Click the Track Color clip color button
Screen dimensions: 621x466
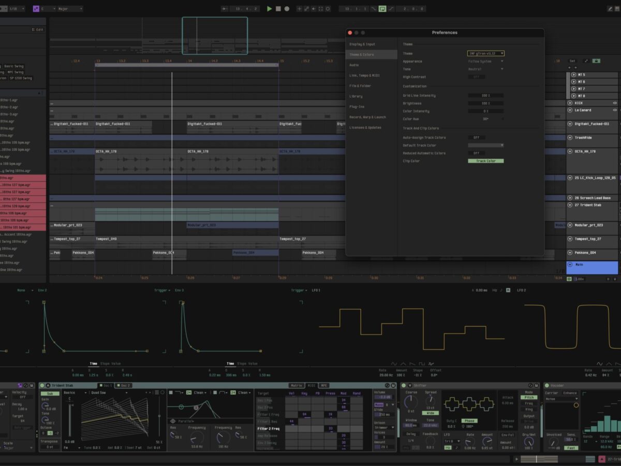tap(485, 161)
